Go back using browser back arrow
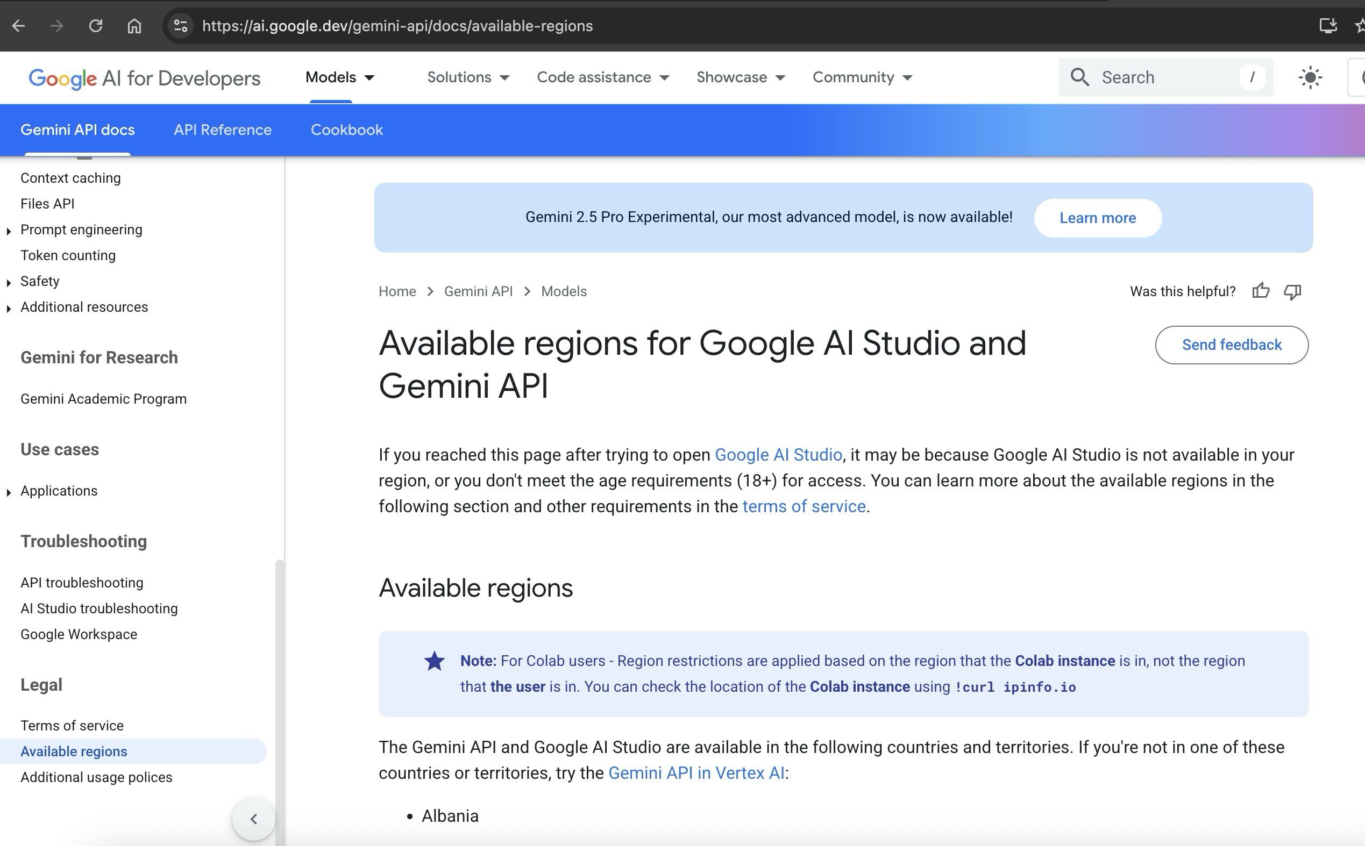1365x846 pixels. 18,26
